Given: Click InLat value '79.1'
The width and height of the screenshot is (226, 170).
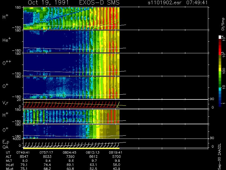Looking at the screenshot, I should tap(24, 165).
